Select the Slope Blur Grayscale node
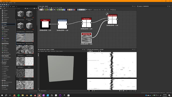The image size is (172, 97). (x=112, y=19)
